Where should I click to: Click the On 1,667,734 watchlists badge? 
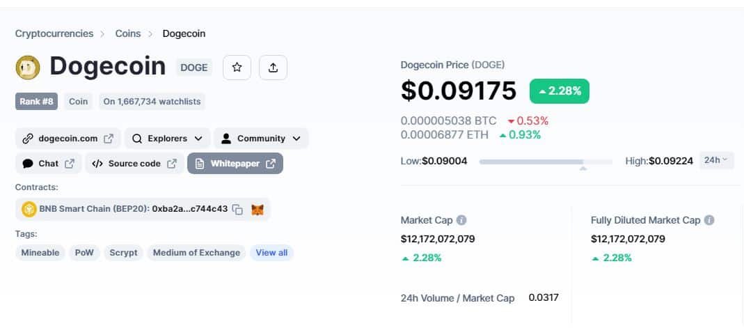click(152, 102)
